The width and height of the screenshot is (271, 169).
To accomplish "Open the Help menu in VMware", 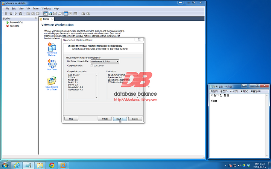I will click(x=56, y=8).
